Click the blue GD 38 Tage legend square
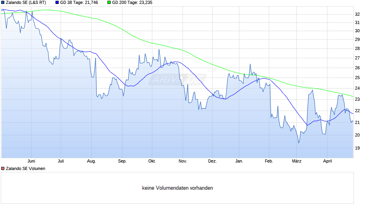370x207 pixels. pos(57,3)
